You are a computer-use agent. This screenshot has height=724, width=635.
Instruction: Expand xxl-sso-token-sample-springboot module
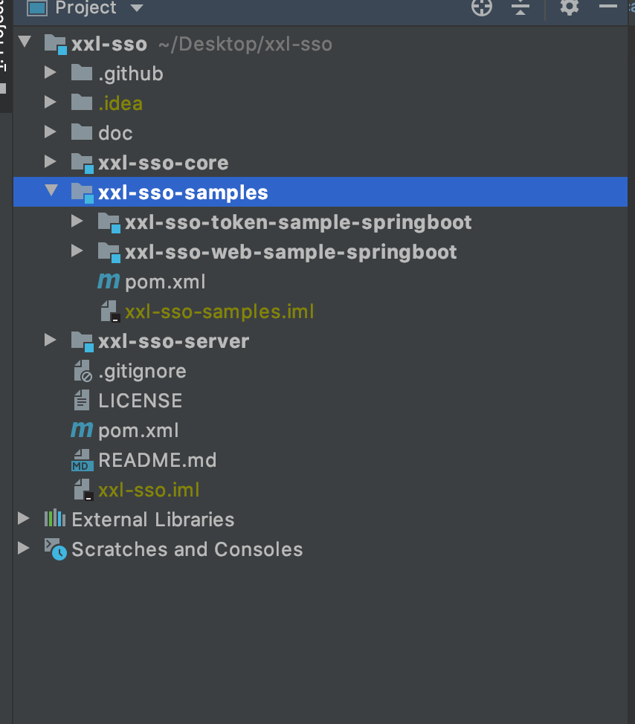(x=77, y=222)
